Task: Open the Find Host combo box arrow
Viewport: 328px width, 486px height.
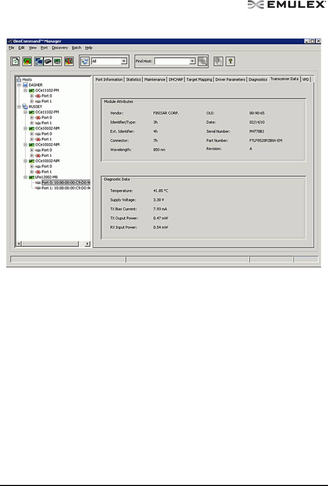Action: pos(192,61)
